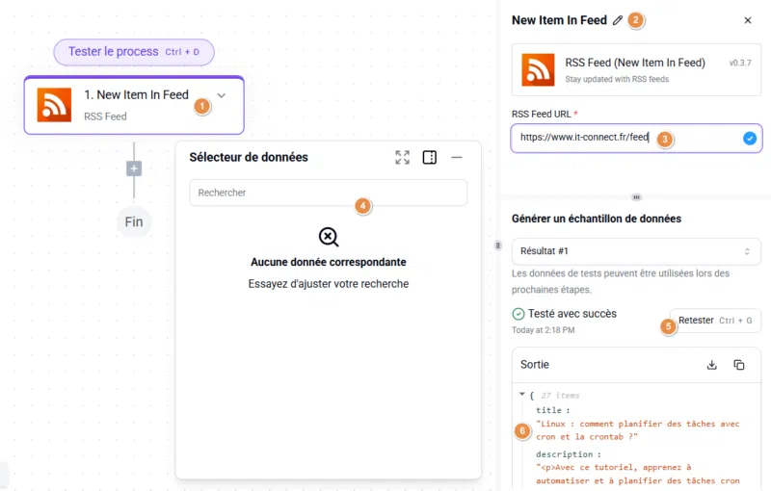Viewport: 771px width, 491px height.
Task: Download the Sortie output
Action: pyautogui.click(x=712, y=365)
